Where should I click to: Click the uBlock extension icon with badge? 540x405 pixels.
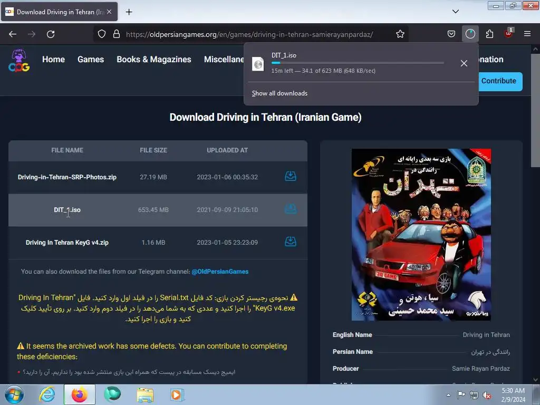(x=508, y=34)
